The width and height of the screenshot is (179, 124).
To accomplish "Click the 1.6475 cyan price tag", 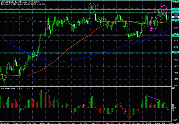I will coord(175,20).
